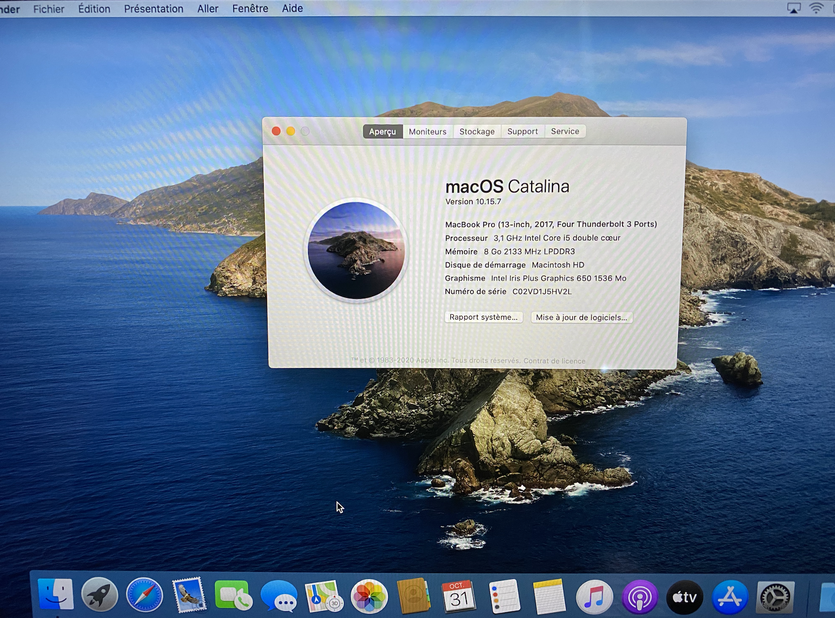
Task: Open Contacts address book in Dock
Action: coord(414,596)
